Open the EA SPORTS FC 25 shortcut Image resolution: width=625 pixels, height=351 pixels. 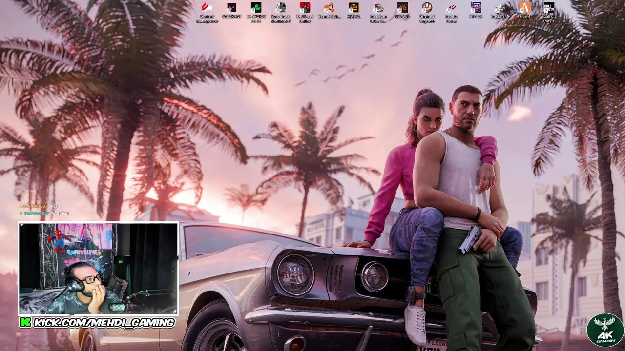[256, 13]
